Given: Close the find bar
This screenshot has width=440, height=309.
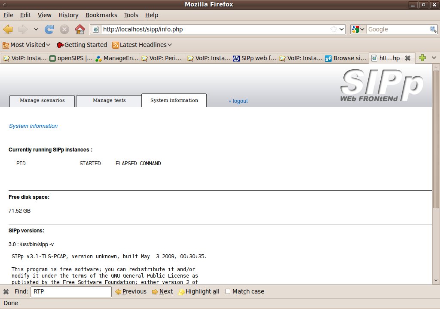Looking at the screenshot, I should [x=6, y=292].
